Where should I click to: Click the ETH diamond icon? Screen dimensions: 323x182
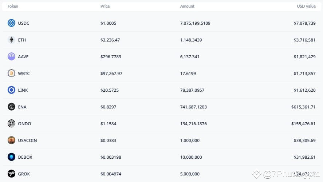(11, 40)
